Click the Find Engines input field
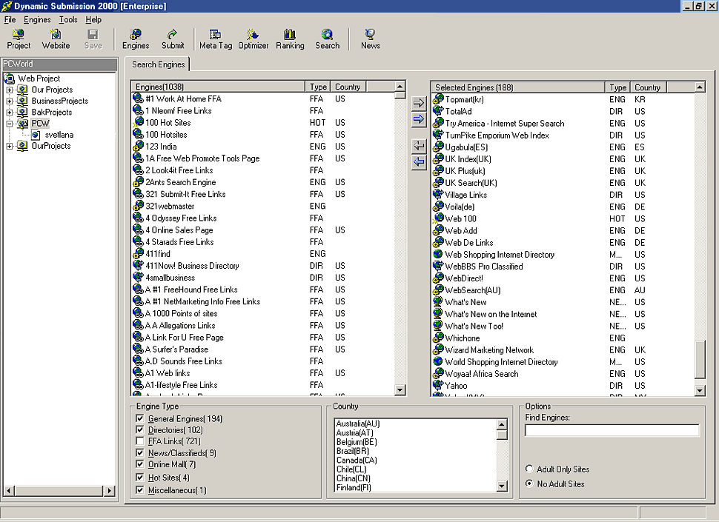The height and width of the screenshot is (522, 719). [612, 430]
